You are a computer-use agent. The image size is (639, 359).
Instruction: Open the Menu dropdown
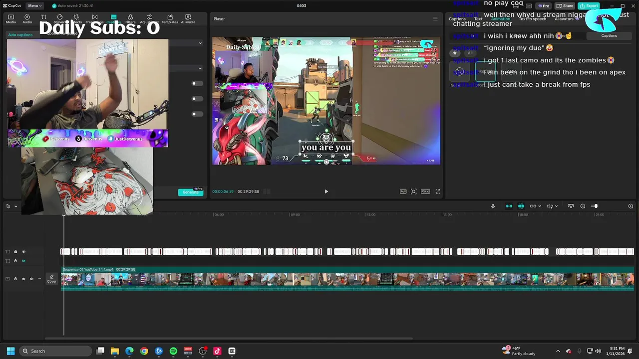click(35, 5)
